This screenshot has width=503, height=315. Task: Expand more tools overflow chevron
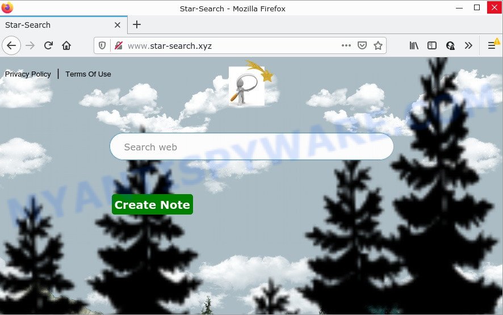pyautogui.click(x=468, y=45)
